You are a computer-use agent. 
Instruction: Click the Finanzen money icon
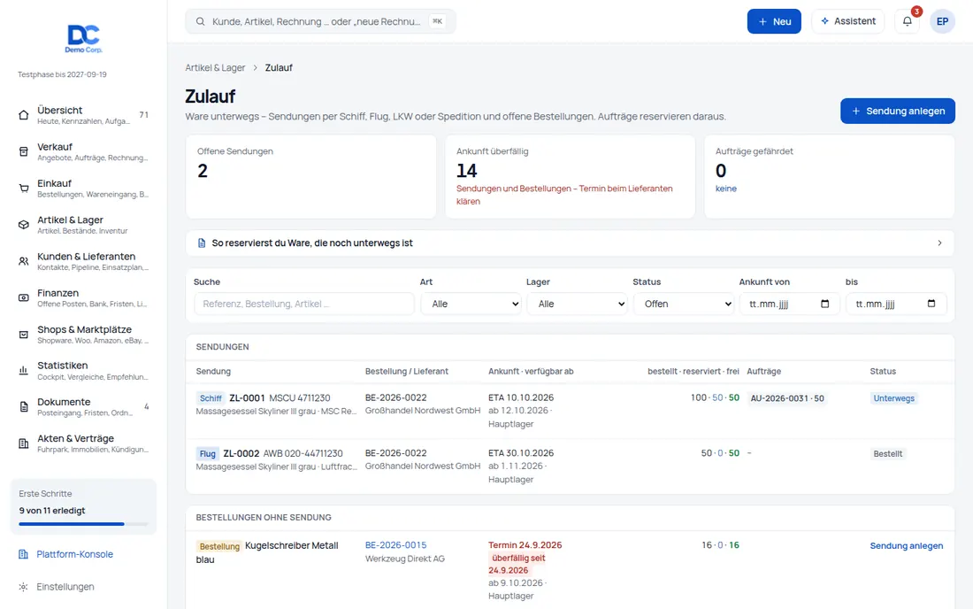[x=24, y=298]
